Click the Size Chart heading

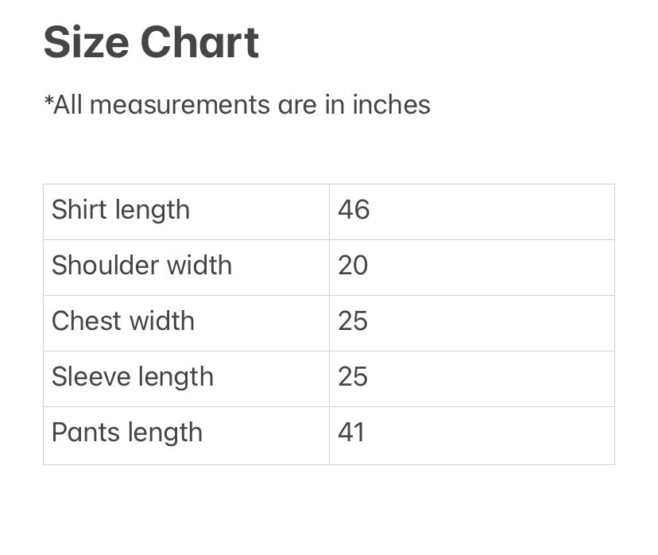click(x=151, y=43)
